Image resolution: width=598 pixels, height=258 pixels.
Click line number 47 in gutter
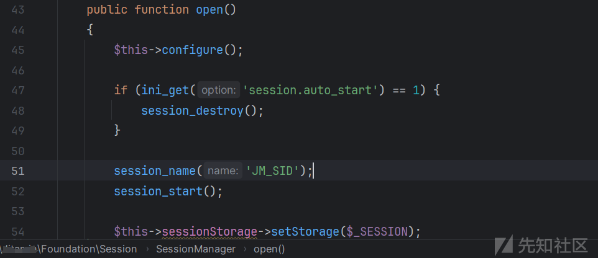pyautogui.click(x=18, y=91)
